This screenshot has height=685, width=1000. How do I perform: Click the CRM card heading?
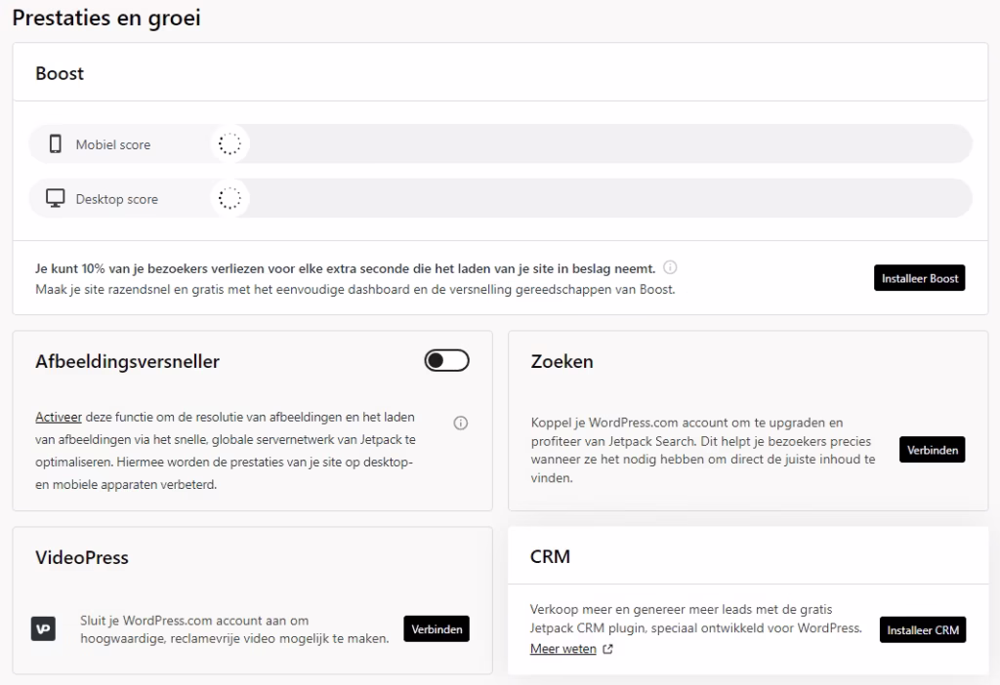(550, 557)
